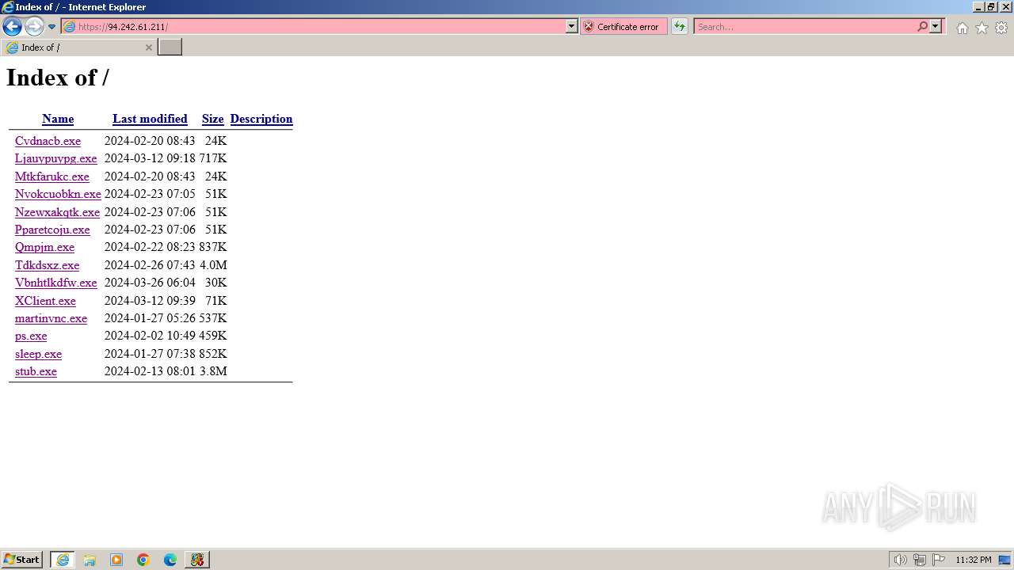
Task: Click Internet Explorer taskbar icon
Action: tap(63, 560)
